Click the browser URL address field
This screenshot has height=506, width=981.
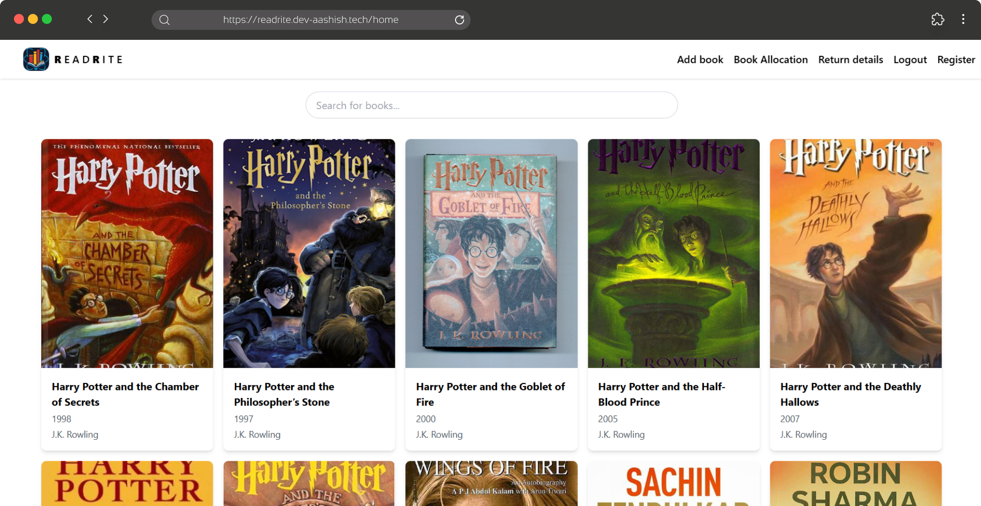pos(311,19)
